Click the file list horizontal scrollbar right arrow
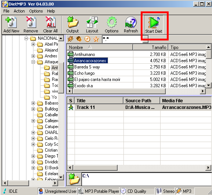Screen dimensions: 212x195 pyautogui.click(x=203, y=91)
